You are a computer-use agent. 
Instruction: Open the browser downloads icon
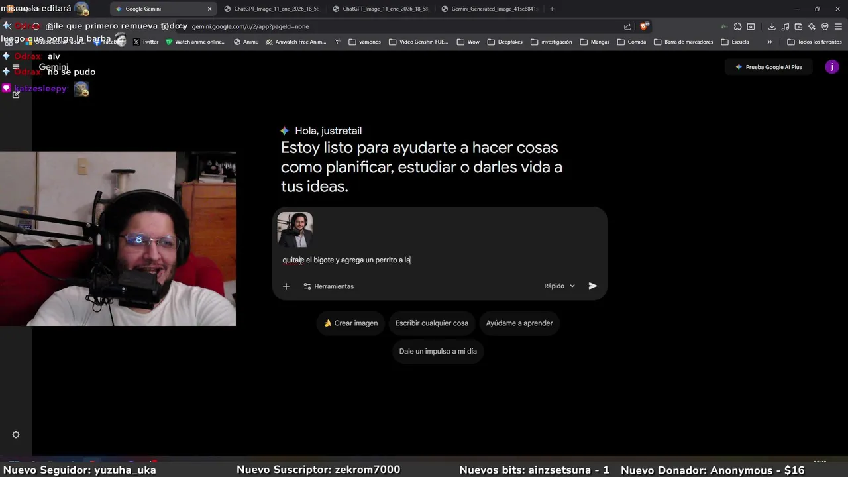click(x=772, y=26)
